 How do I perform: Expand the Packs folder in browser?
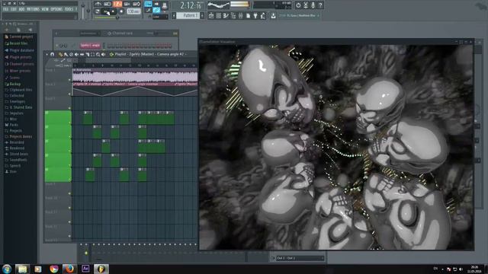[x=11, y=125]
